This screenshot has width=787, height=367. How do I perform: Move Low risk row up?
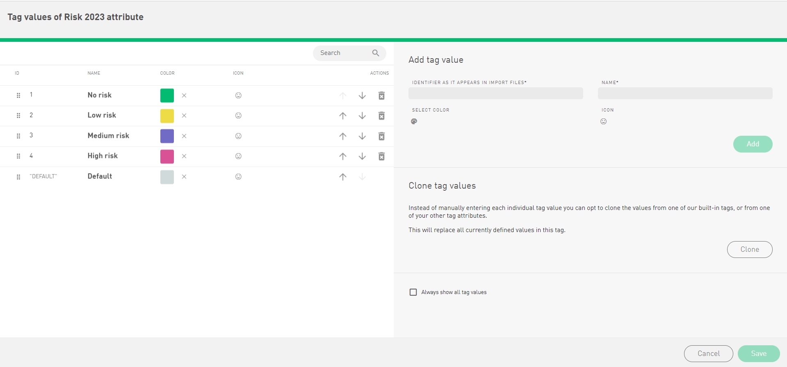click(343, 116)
